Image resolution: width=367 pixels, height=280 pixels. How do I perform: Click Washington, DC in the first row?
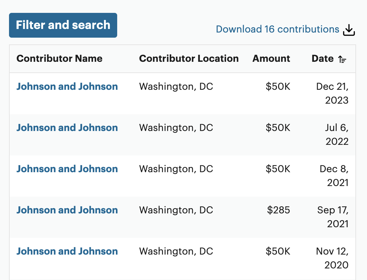point(176,87)
